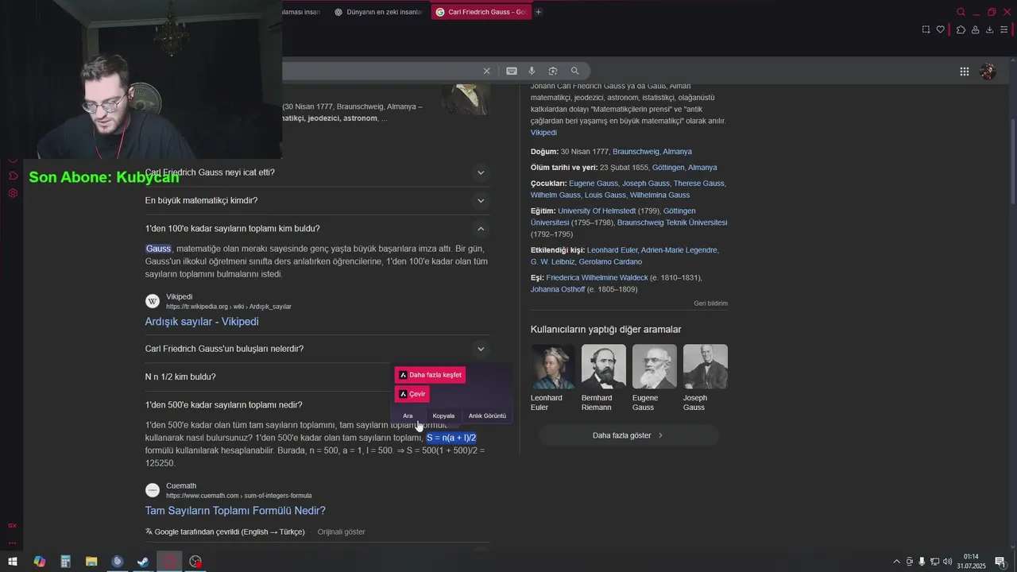Switch to 'Dünyanın en zeki insanları' tab
1017x572 pixels.
[x=379, y=12]
